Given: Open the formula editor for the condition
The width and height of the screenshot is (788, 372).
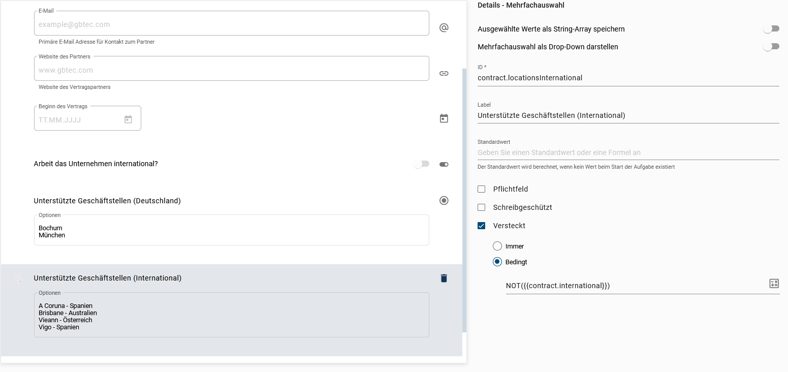Looking at the screenshot, I should tap(774, 284).
